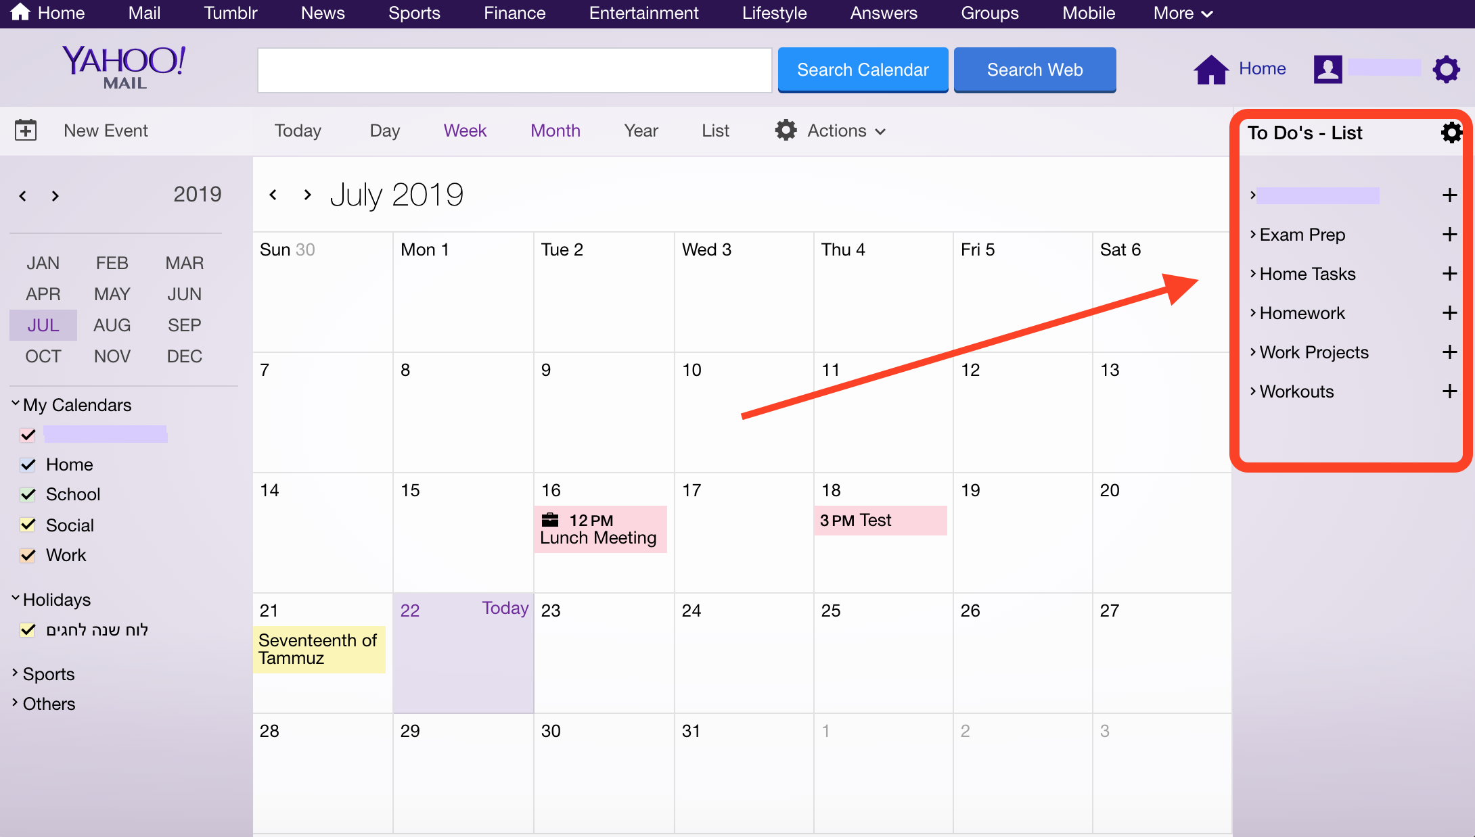Viewport: 1475px width, 837px height.
Task: Click the Search Web button
Action: point(1035,70)
